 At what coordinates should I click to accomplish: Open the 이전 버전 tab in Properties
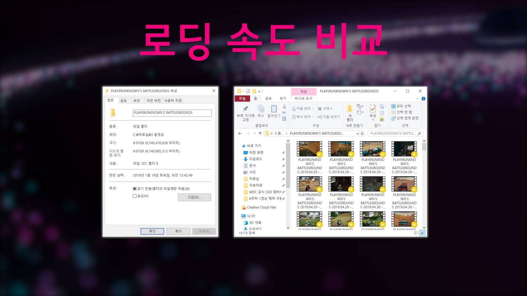(153, 101)
